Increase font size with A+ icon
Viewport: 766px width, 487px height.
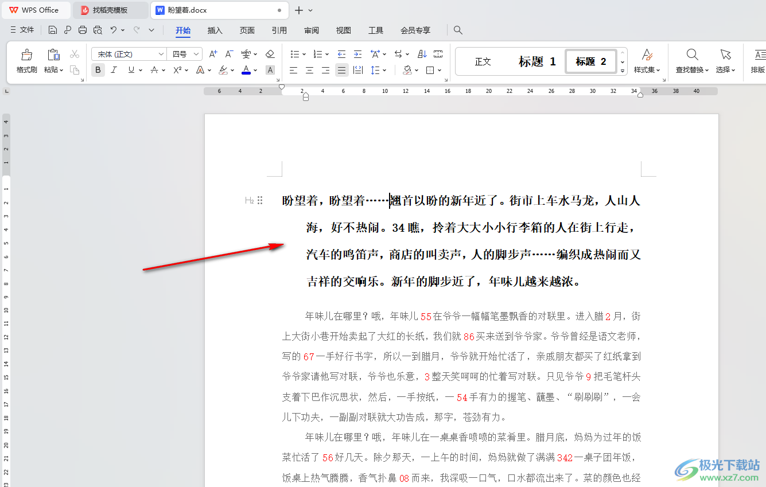213,54
